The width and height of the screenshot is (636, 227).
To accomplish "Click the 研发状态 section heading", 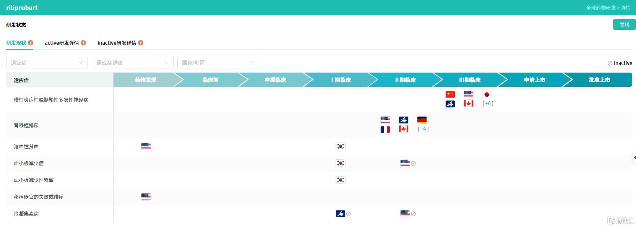I will pyautogui.click(x=16, y=25).
